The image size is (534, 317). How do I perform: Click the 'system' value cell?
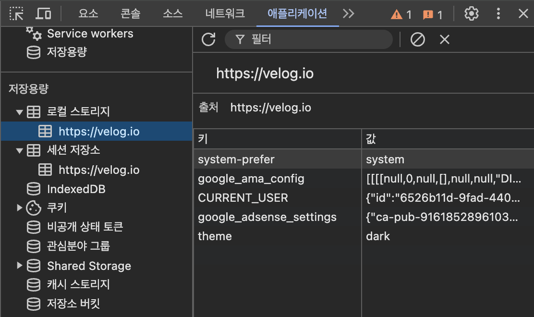click(x=448, y=159)
